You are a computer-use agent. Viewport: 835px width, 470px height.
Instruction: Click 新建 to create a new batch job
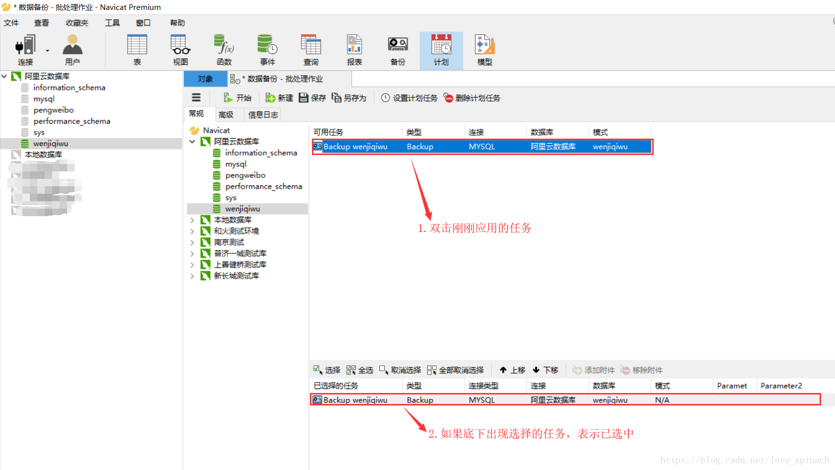[279, 98]
